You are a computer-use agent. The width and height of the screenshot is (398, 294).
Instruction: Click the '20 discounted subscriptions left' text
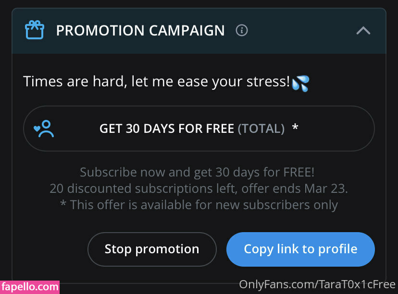coord(143,188)
